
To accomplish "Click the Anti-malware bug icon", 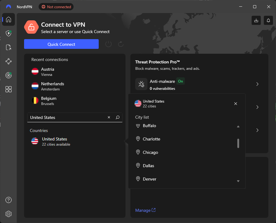I will [141, 84].
